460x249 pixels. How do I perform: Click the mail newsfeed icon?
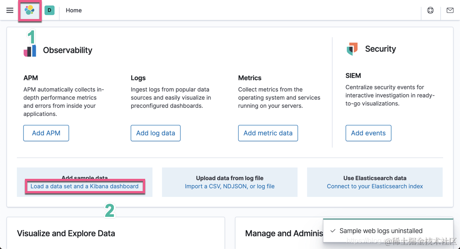click(x=450, y=10)
